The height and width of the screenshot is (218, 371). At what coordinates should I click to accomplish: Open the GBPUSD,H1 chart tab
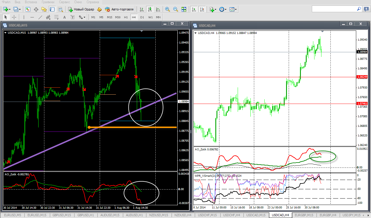point(85,215)
